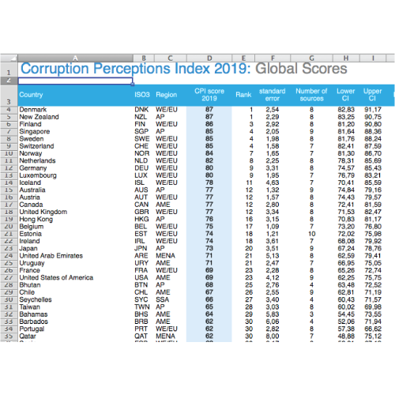Select the 'Finland' cell
Screen dimensions: 395x395
tap(75, 124)
